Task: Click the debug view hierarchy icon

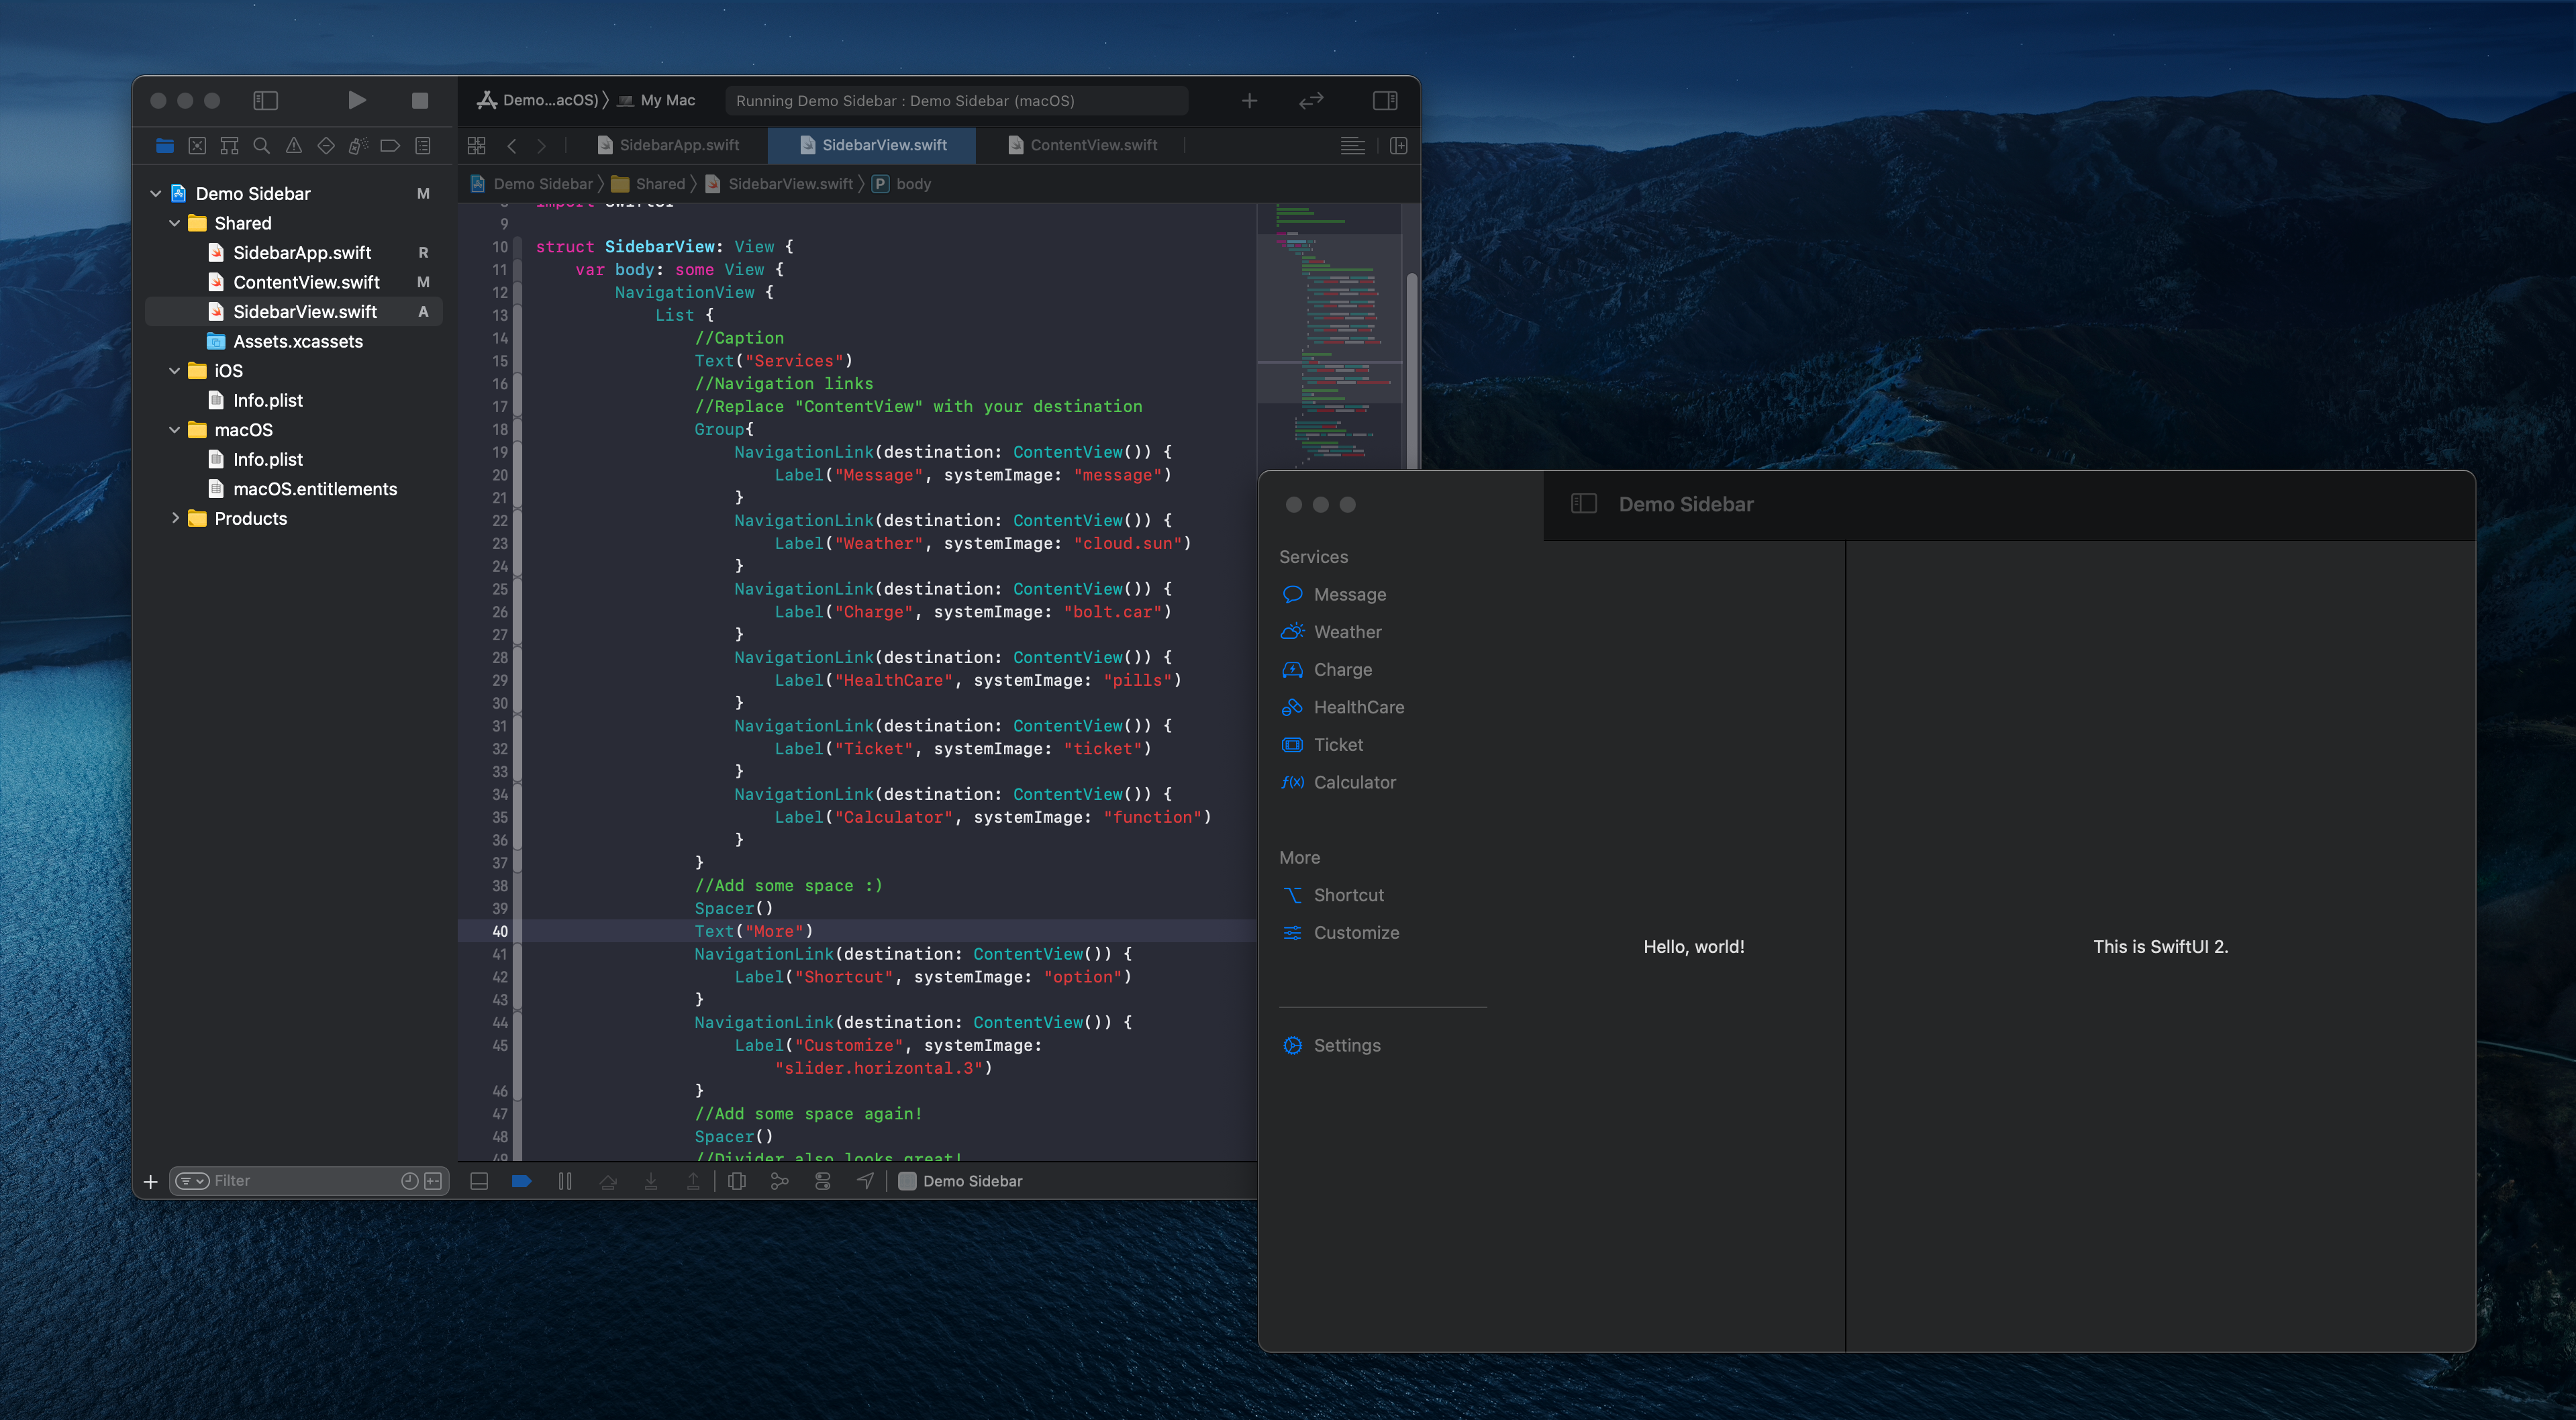Action: [737, 1181]
